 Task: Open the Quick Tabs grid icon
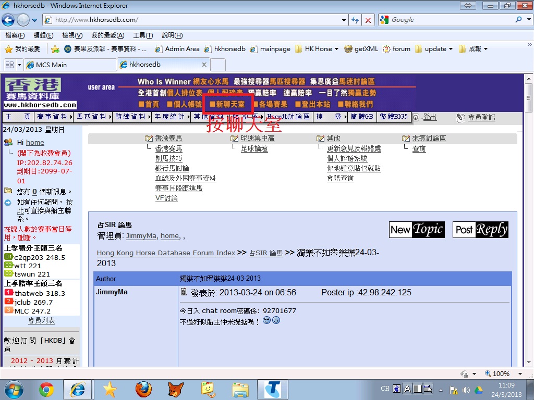(9, 65)
